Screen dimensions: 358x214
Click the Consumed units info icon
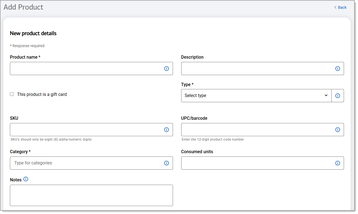tap(338, 163)
